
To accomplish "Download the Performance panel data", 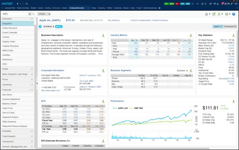I will tap(233, 101).
